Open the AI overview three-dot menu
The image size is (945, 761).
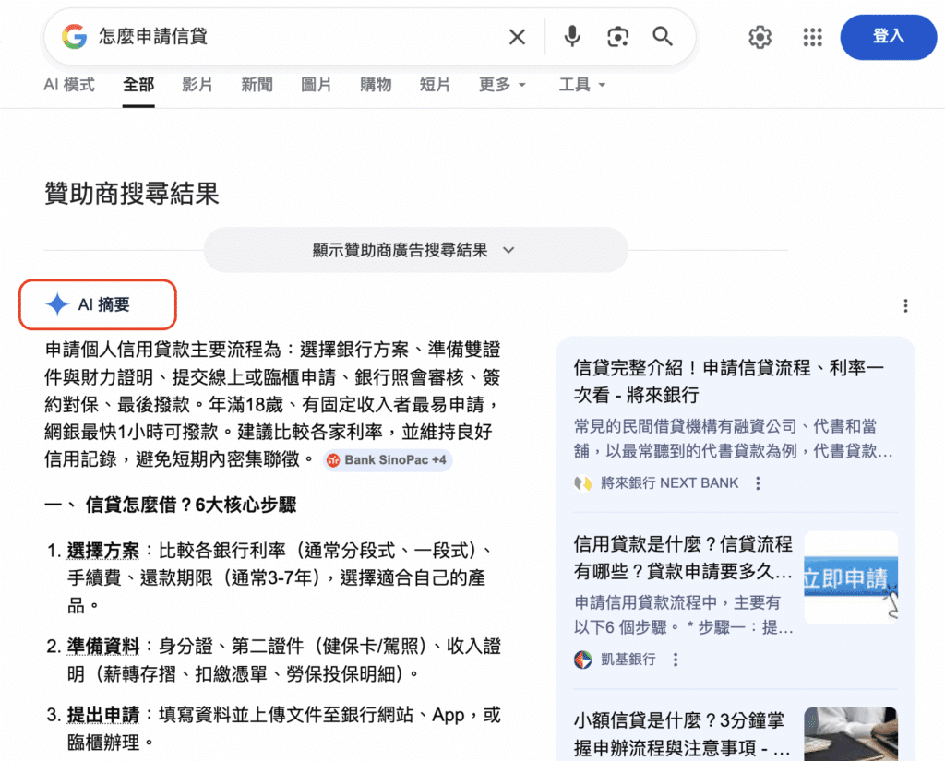(x=905, y=305)
